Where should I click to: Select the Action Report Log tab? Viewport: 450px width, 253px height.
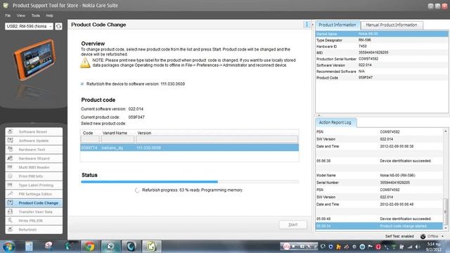click(335, 122)
